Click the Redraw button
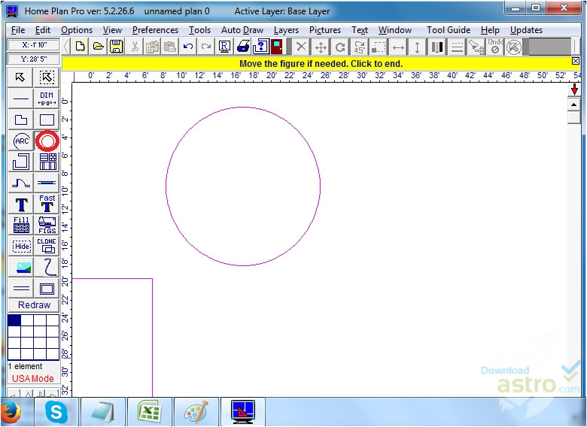Screen dimensions: 587x427 (x=34, y=305)
